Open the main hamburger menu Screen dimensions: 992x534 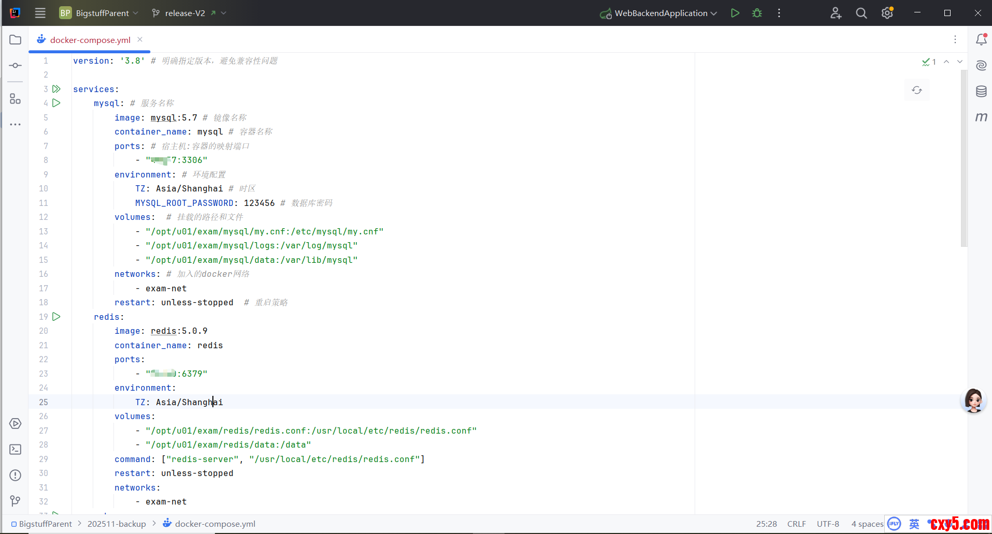[x=40, y=13]
